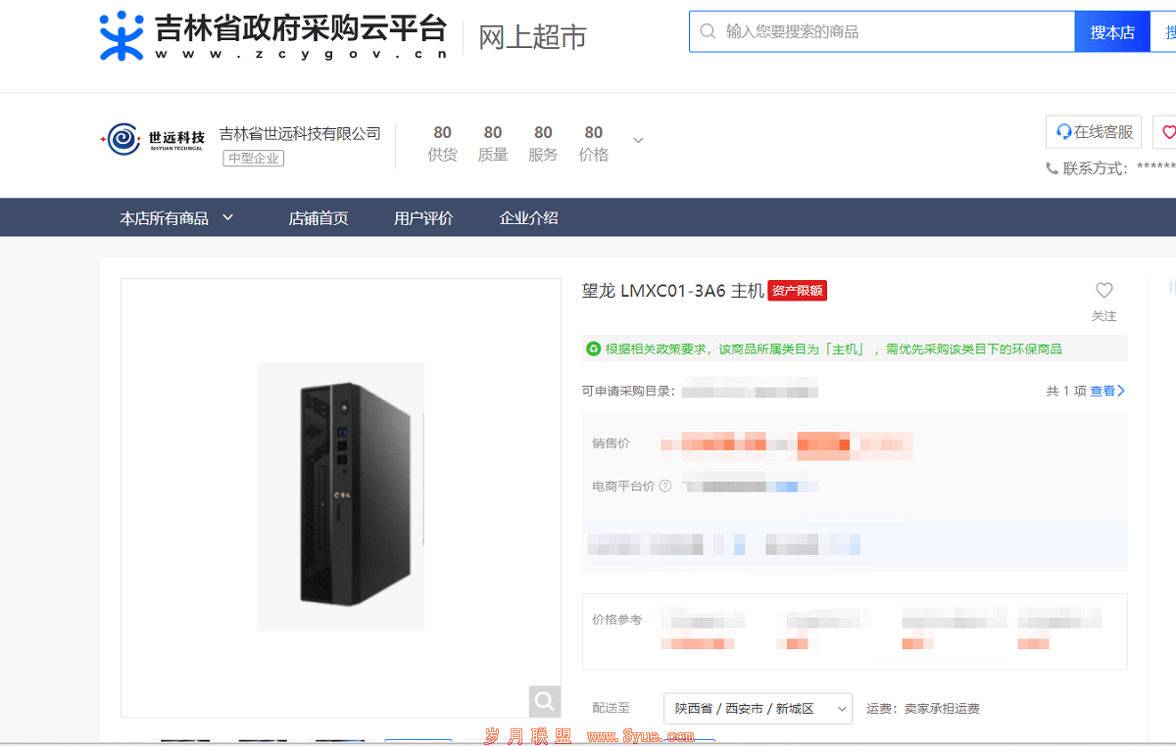Image resolution: width=1176 pixels, height=746 pixels.
Task: Click the 吉林省世远科技有限公司 store name
Action: click(x=300, y=133)
